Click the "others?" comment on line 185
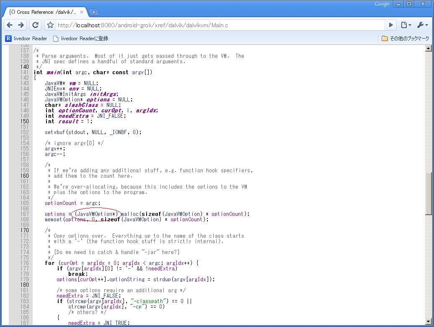This screenshot has height=327, width=434. pyautogui.click(x=87, y=312)
